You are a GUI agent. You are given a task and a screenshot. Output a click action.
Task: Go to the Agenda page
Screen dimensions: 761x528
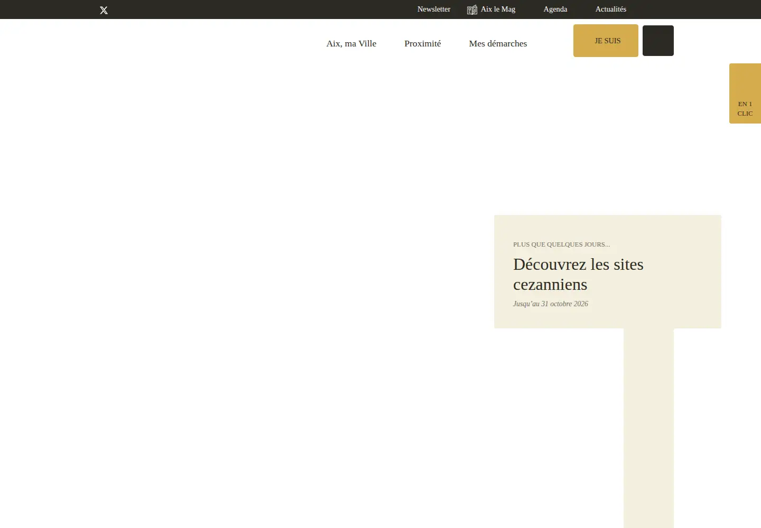click(x=555, y=9)
